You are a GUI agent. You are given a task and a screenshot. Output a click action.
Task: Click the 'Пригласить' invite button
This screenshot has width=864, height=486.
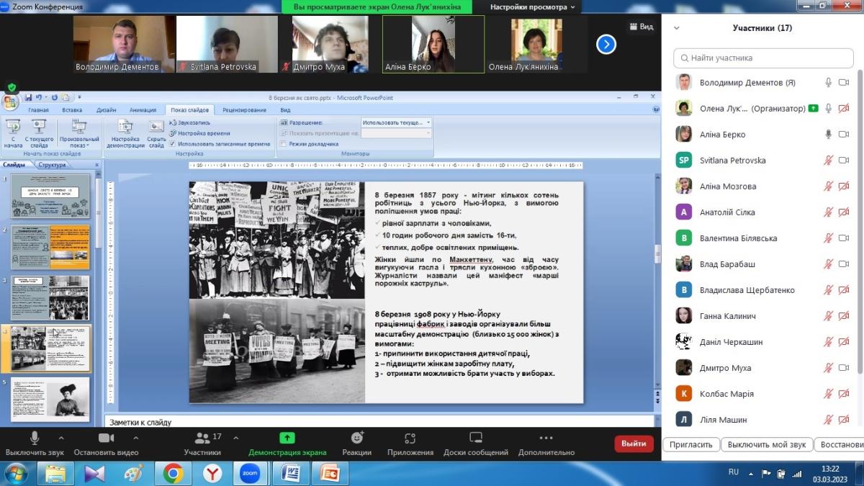(690, 444)
